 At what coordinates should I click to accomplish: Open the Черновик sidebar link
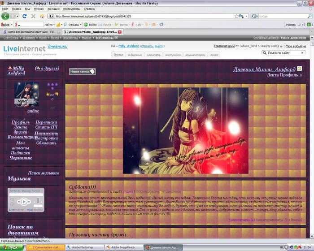(21, 158)
